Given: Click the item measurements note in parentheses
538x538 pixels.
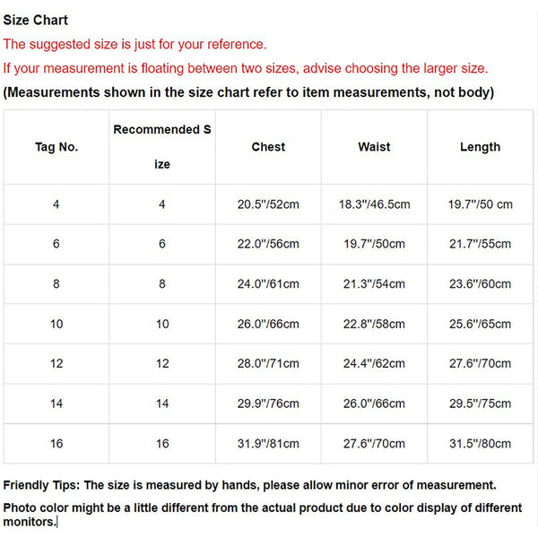Looking at the screenshot, I should 248,92.
